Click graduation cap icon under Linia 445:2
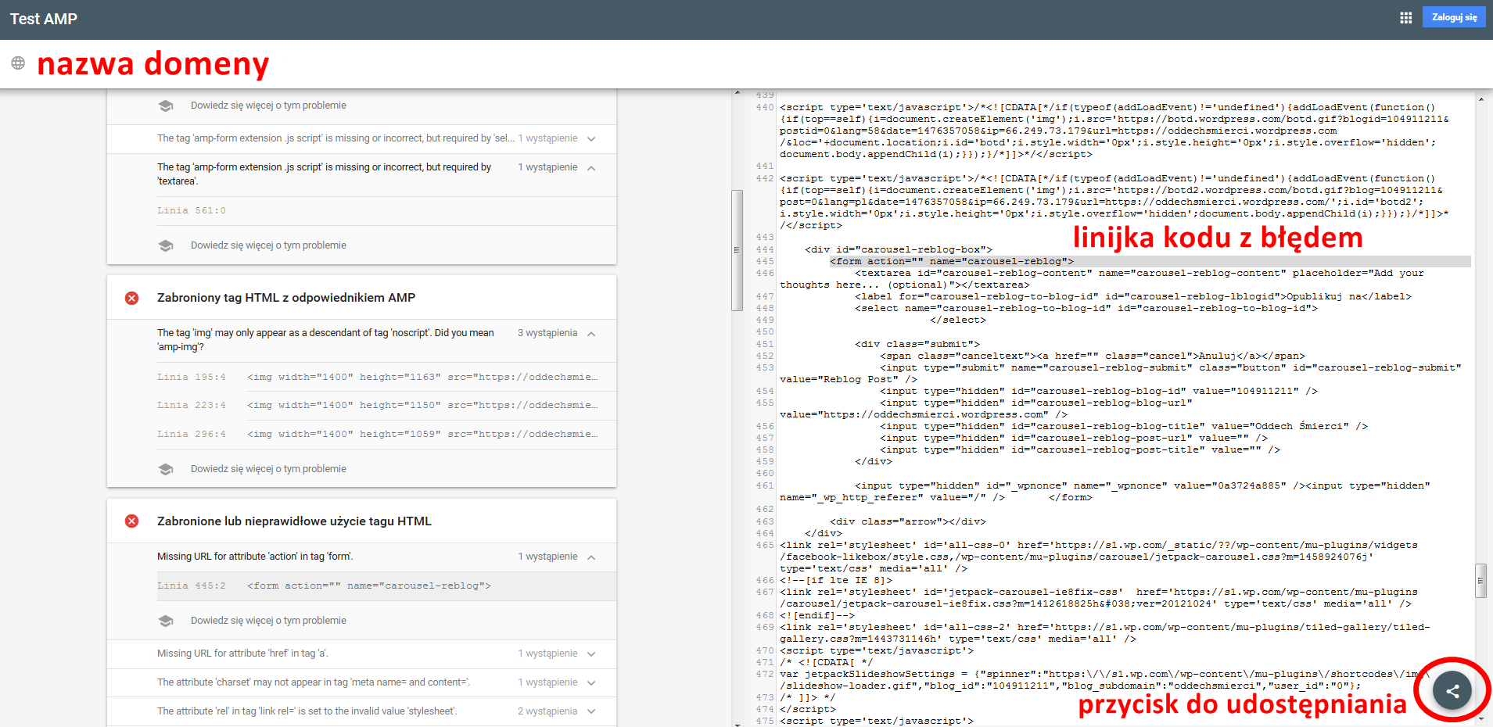Viewport: 1493px width, 727px height. [166, 621]
